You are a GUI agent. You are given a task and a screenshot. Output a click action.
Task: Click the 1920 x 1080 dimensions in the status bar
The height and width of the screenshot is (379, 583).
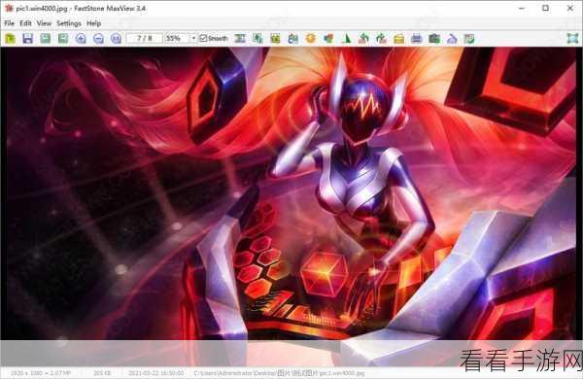pos(41,372)
